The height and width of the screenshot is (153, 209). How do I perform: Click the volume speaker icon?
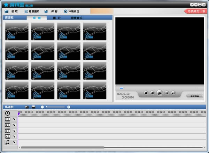(173, 93)
